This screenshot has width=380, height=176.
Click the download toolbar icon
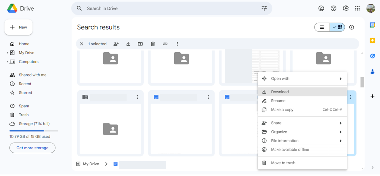coord(128,44)
